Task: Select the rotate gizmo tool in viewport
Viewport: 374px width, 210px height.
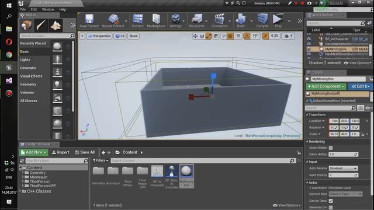Action: click(x=202, y=36)
